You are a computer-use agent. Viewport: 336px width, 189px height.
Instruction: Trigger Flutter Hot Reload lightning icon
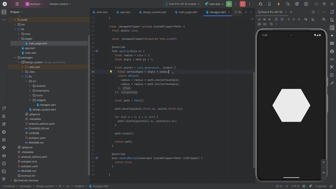coord(278,4)
